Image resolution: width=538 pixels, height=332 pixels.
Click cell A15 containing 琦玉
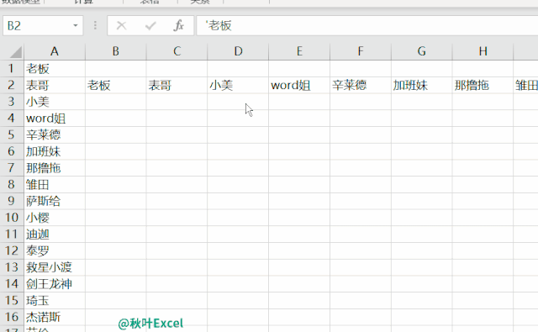[55, 300]
